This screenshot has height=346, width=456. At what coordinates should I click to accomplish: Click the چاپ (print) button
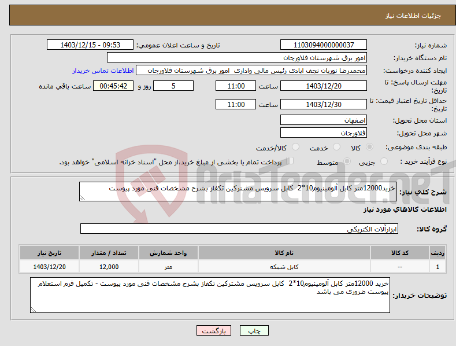[x=254, y=330]
